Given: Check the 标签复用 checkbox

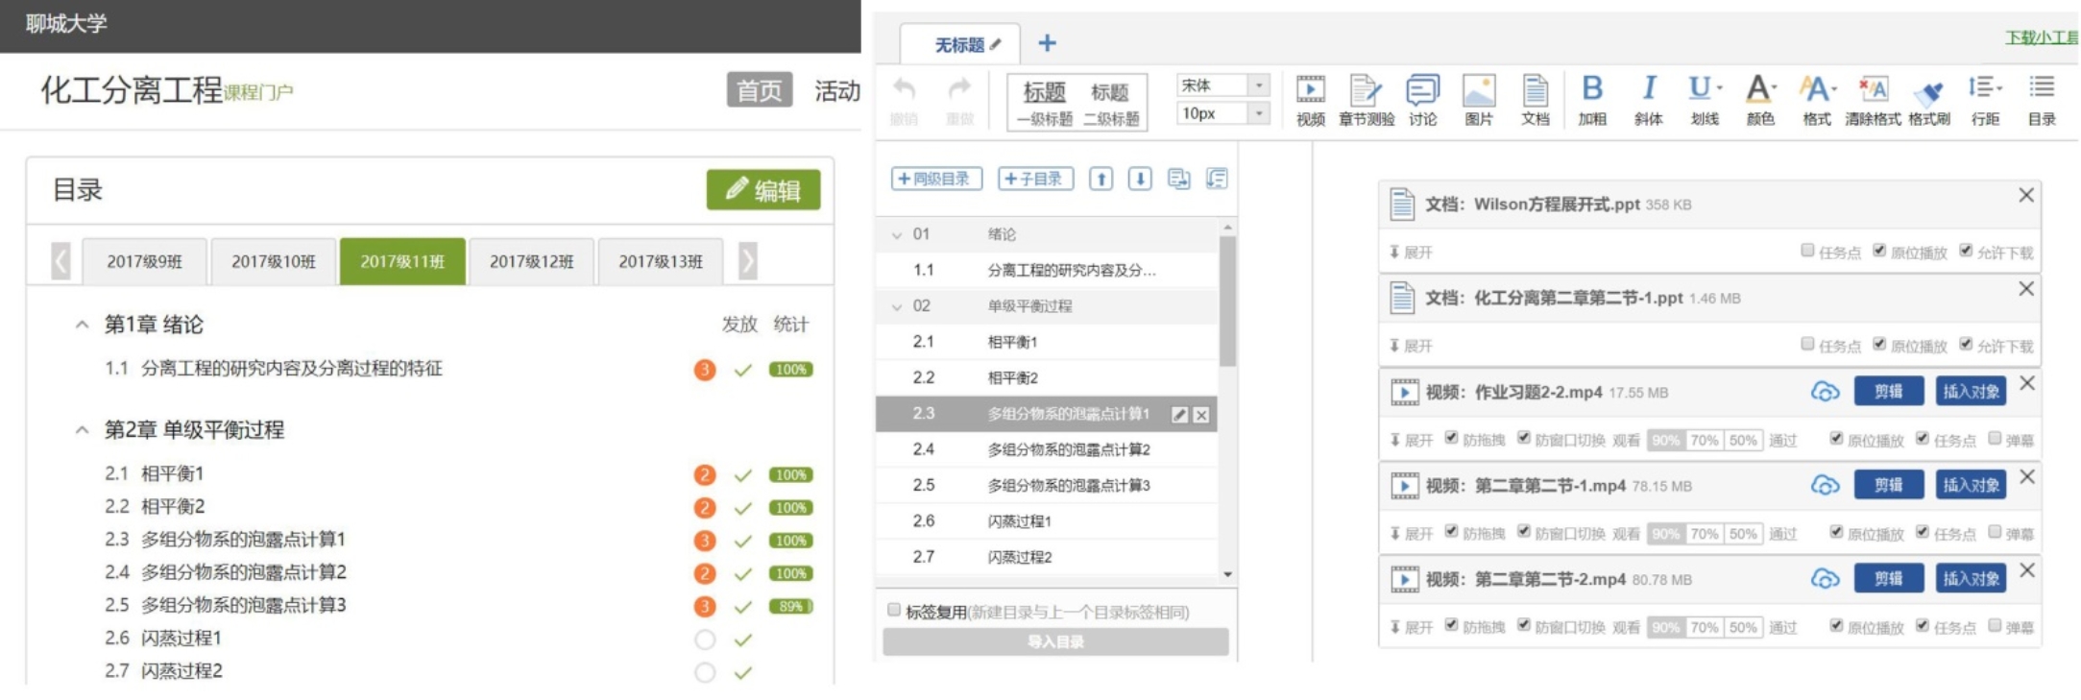Looking at the screenshot, I should (894, 610).
